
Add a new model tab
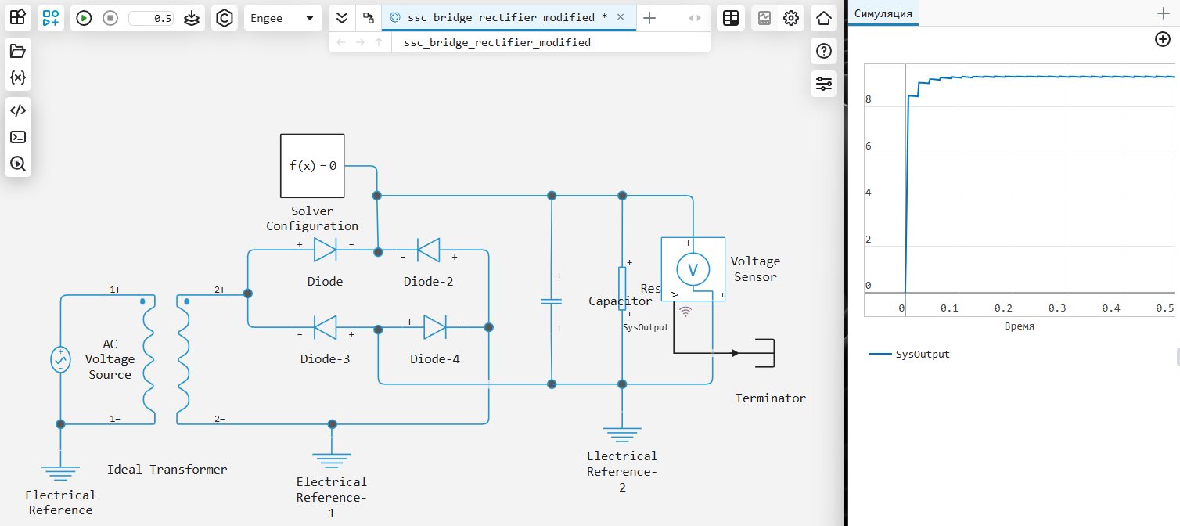tap(649, 18)
